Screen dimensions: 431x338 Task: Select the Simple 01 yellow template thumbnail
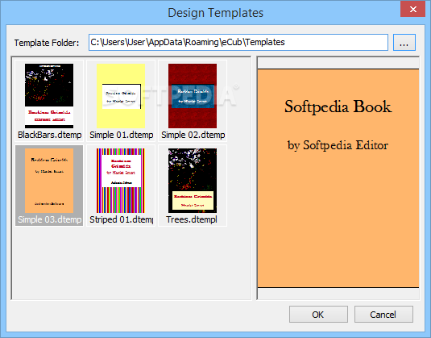121,96
